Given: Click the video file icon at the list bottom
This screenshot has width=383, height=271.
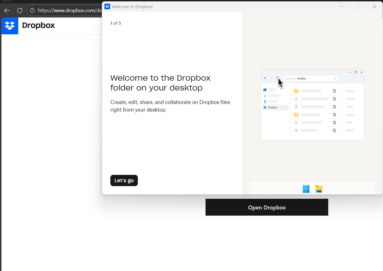Looking at the screenshot, I should point(296,130).
